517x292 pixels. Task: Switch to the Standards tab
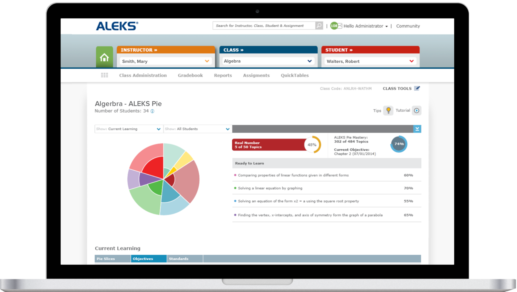[185, 259]
